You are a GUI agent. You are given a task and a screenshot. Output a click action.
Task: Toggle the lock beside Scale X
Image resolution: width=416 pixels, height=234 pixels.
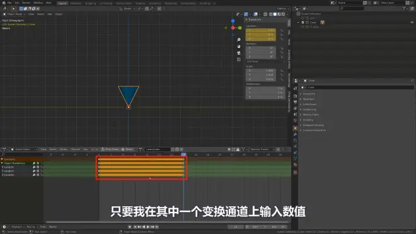pyautogui.click(x=282, y=71)
